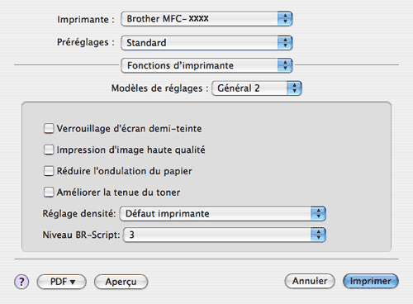Expand the Défaut imprimante density dropdown
The width and height of the screenshot is (413, 304).
pyautogui.click(x=223, y=214)
